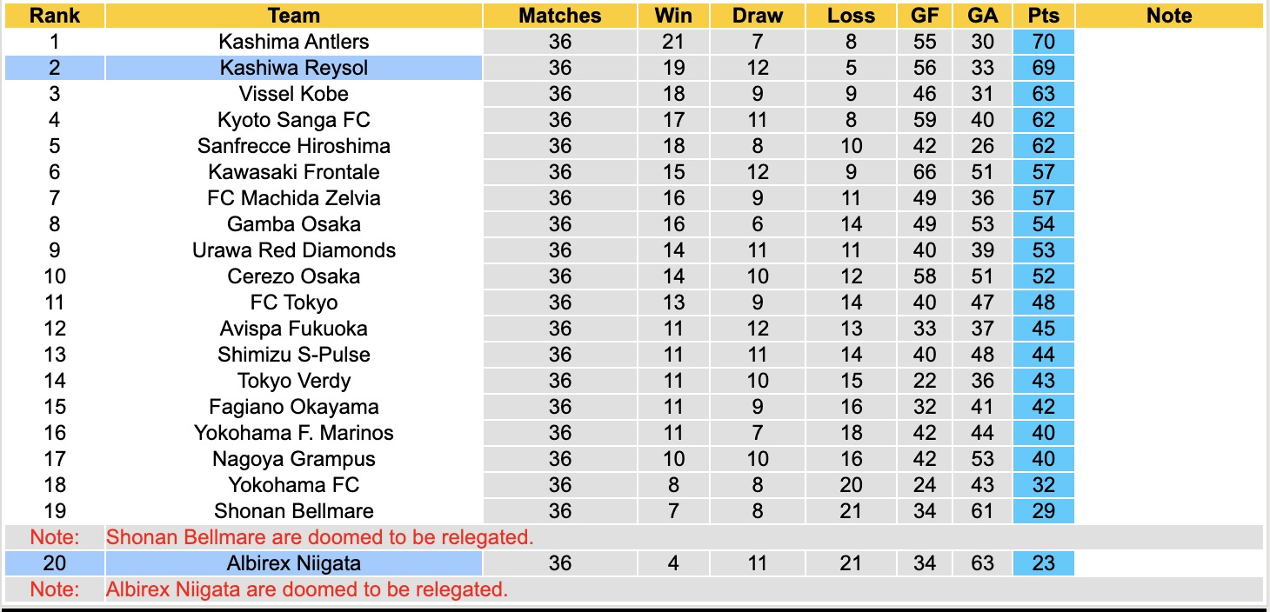Click the Urawa Red Diamonds team name
This screenshot has height=612, width=1270.
[x=294, y=250]
